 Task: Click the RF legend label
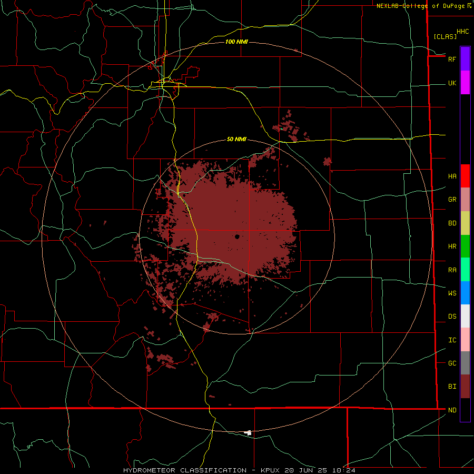click(452, 59)
